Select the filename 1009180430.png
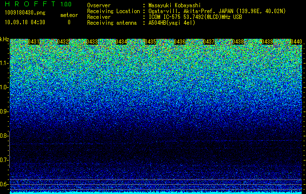Image resolution: width=306 pixels, height=194 pixels. pos(25,13)
